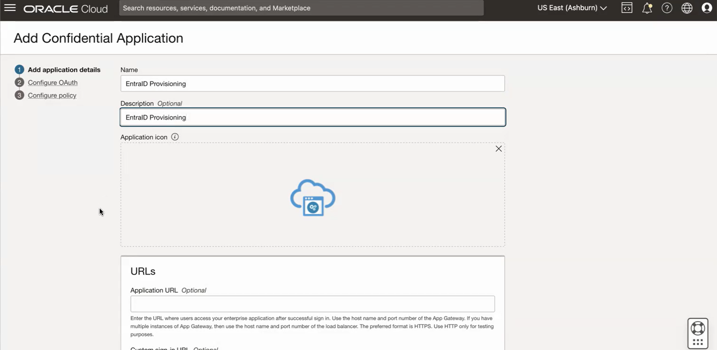Open the Cloud Shell developer tools icon

tap(627, 8)
